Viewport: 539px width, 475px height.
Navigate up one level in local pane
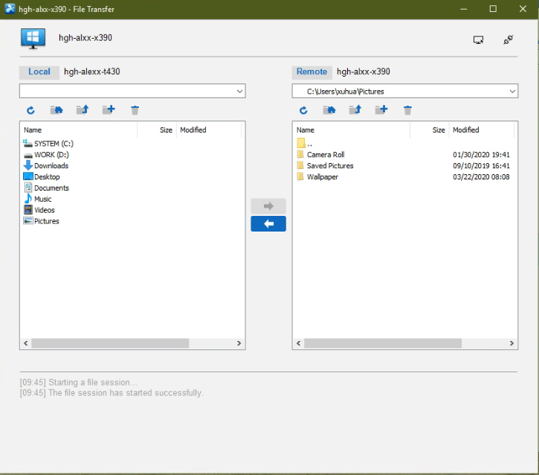(83, 109)
